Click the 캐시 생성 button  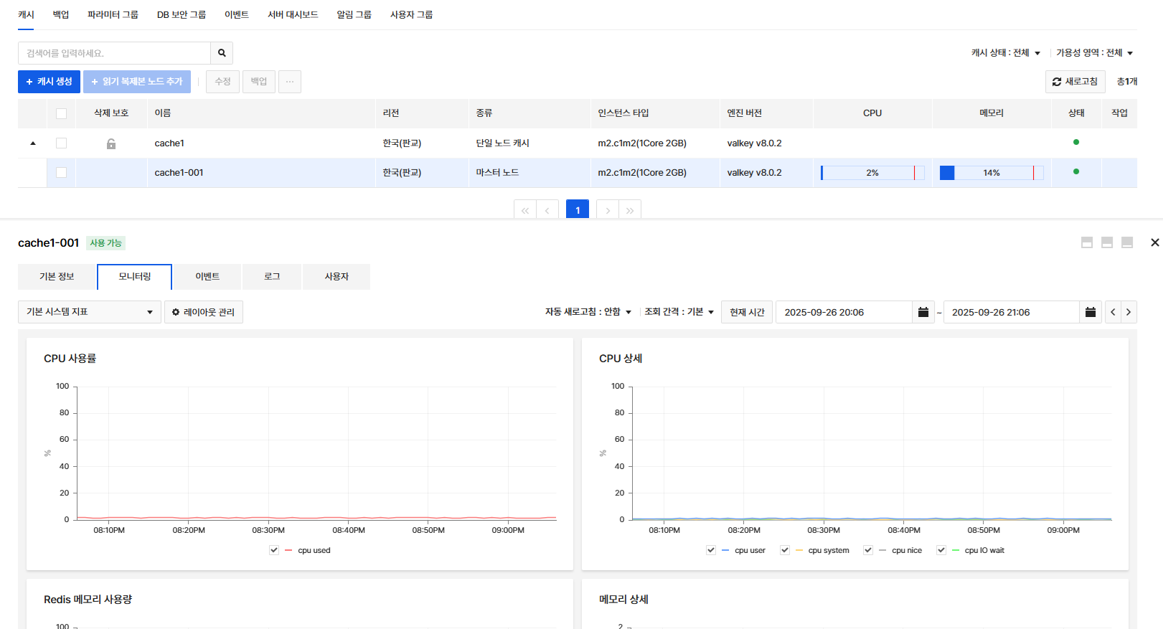pos(49,82)
